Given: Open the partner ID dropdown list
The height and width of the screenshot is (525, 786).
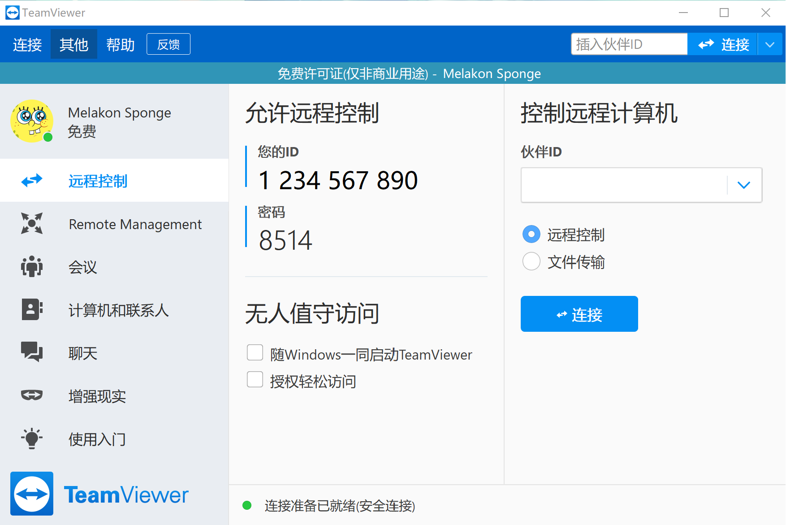Looking at the screenshot, I should pos(744,185).
